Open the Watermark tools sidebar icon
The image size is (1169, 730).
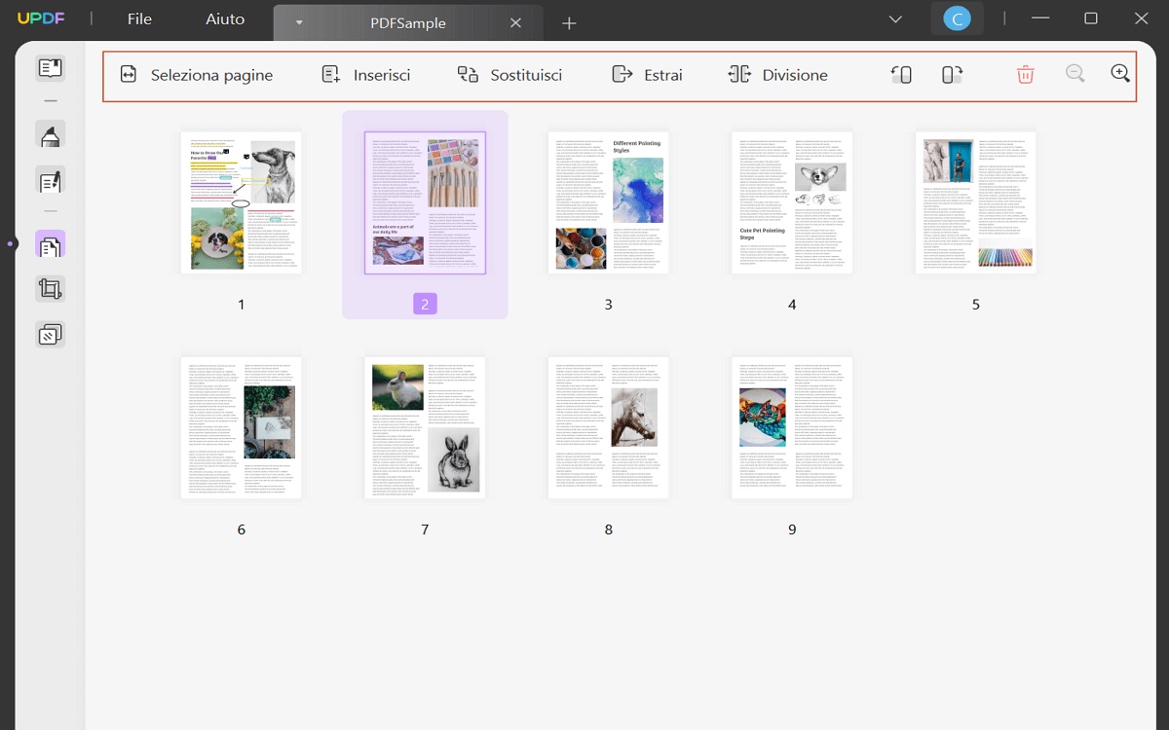click(x=50, y=335)
